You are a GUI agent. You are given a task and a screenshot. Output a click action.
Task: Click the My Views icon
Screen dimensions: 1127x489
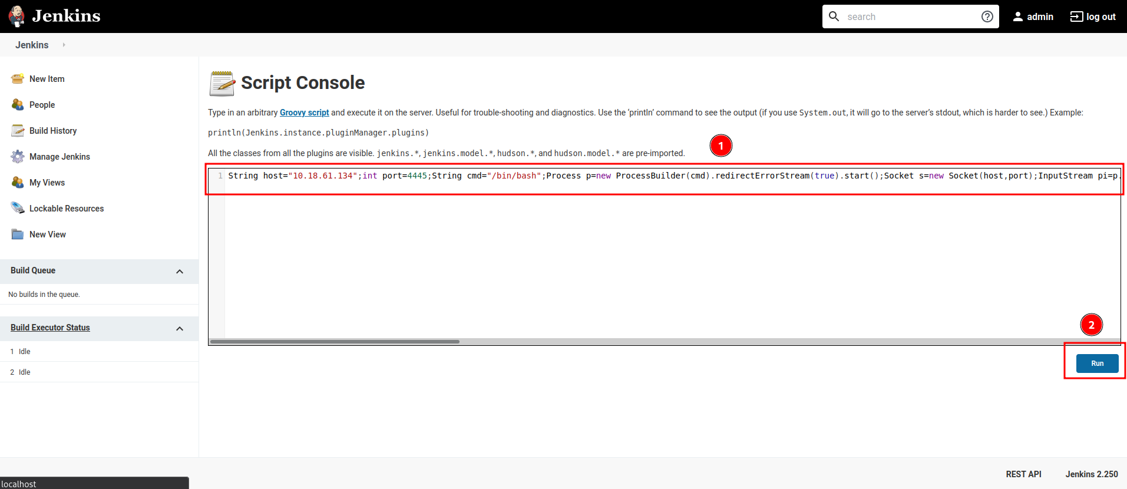click(x=18, y=183)
